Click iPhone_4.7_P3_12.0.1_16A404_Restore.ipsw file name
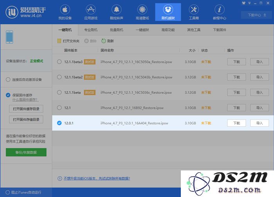 click(x=134, y=123)
